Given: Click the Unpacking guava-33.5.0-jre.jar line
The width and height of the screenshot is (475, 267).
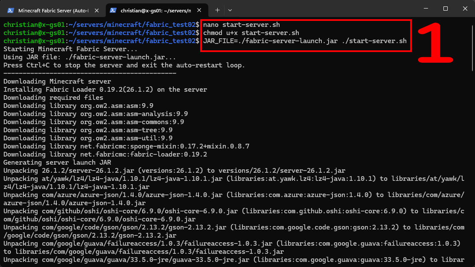Looking at the screenshot, I should point(233,260).
